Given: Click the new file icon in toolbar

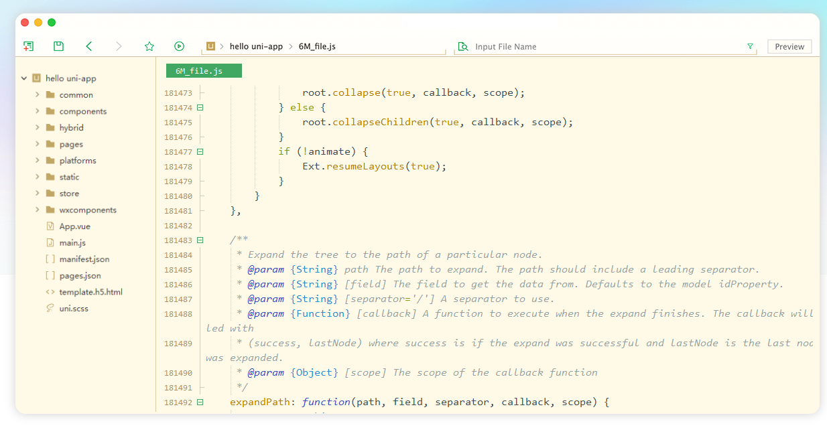Looking at the screenshot, I should pos(28,46).
